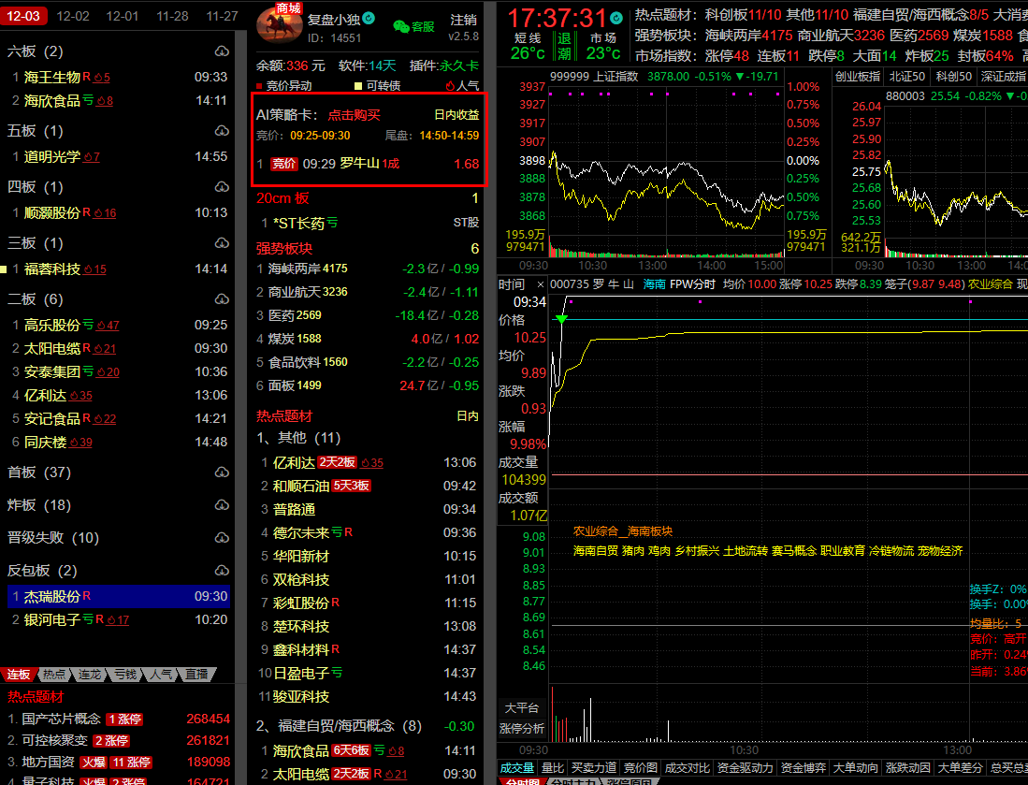Viewport: 1028px width, 785px height.
Task: Select 银河电子 in the 反包板 list
Action: click(51, 619)
